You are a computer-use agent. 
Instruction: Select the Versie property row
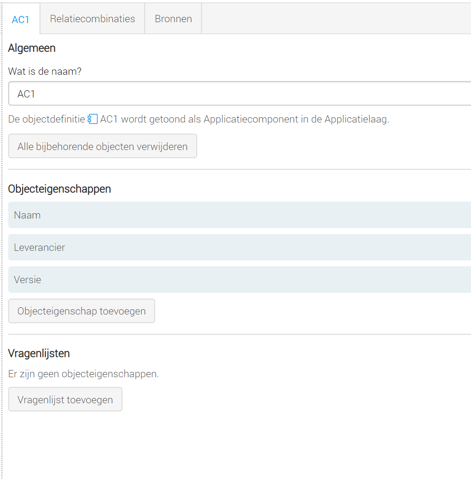coord(240,279)
